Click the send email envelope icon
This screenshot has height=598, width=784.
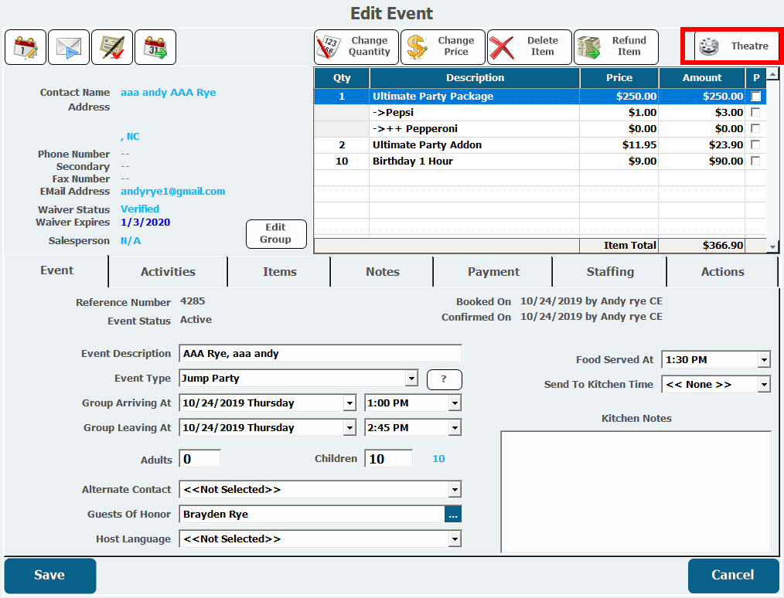click(x=69, y=47)
